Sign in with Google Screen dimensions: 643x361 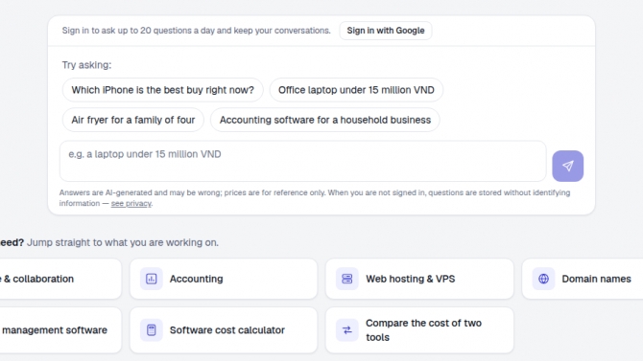pos(386,31)
